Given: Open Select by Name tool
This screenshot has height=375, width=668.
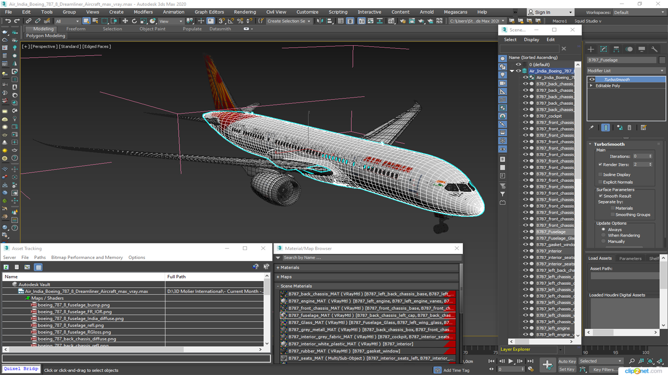Looking at the screenshot, I should [x=95, y=21].
